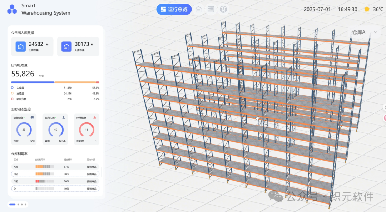Click the 今日出入库数据 section heading
The height and width of the screenshot is (212, 386).
click(23, 33)
